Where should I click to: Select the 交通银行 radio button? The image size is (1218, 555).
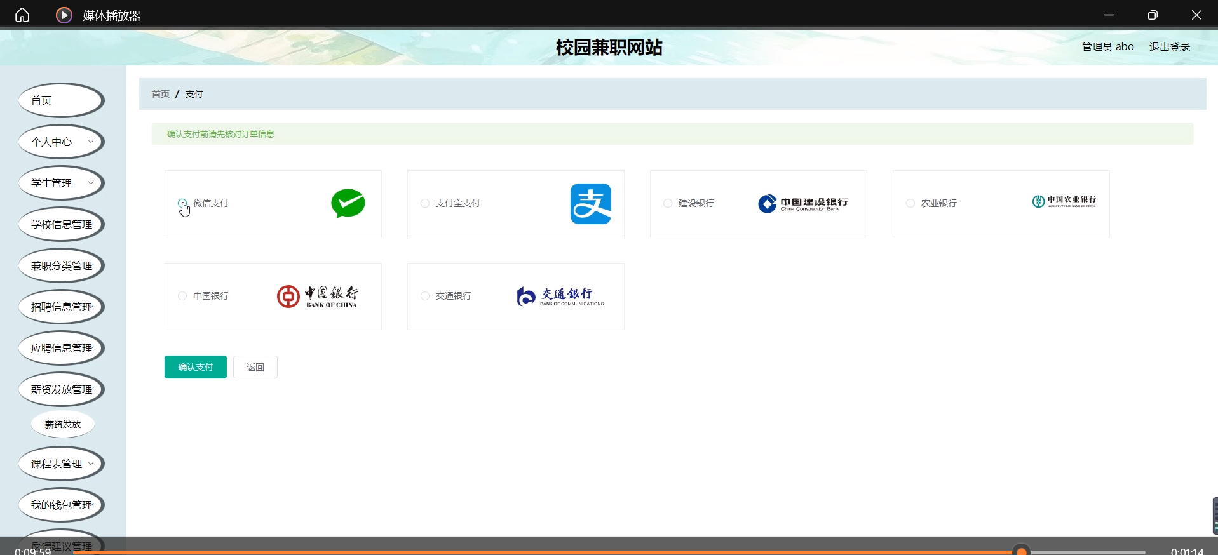425,296
